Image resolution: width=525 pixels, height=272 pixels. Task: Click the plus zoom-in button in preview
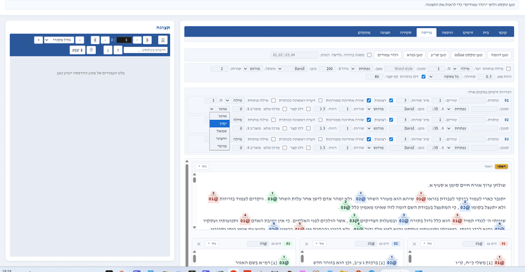point(39,40)
